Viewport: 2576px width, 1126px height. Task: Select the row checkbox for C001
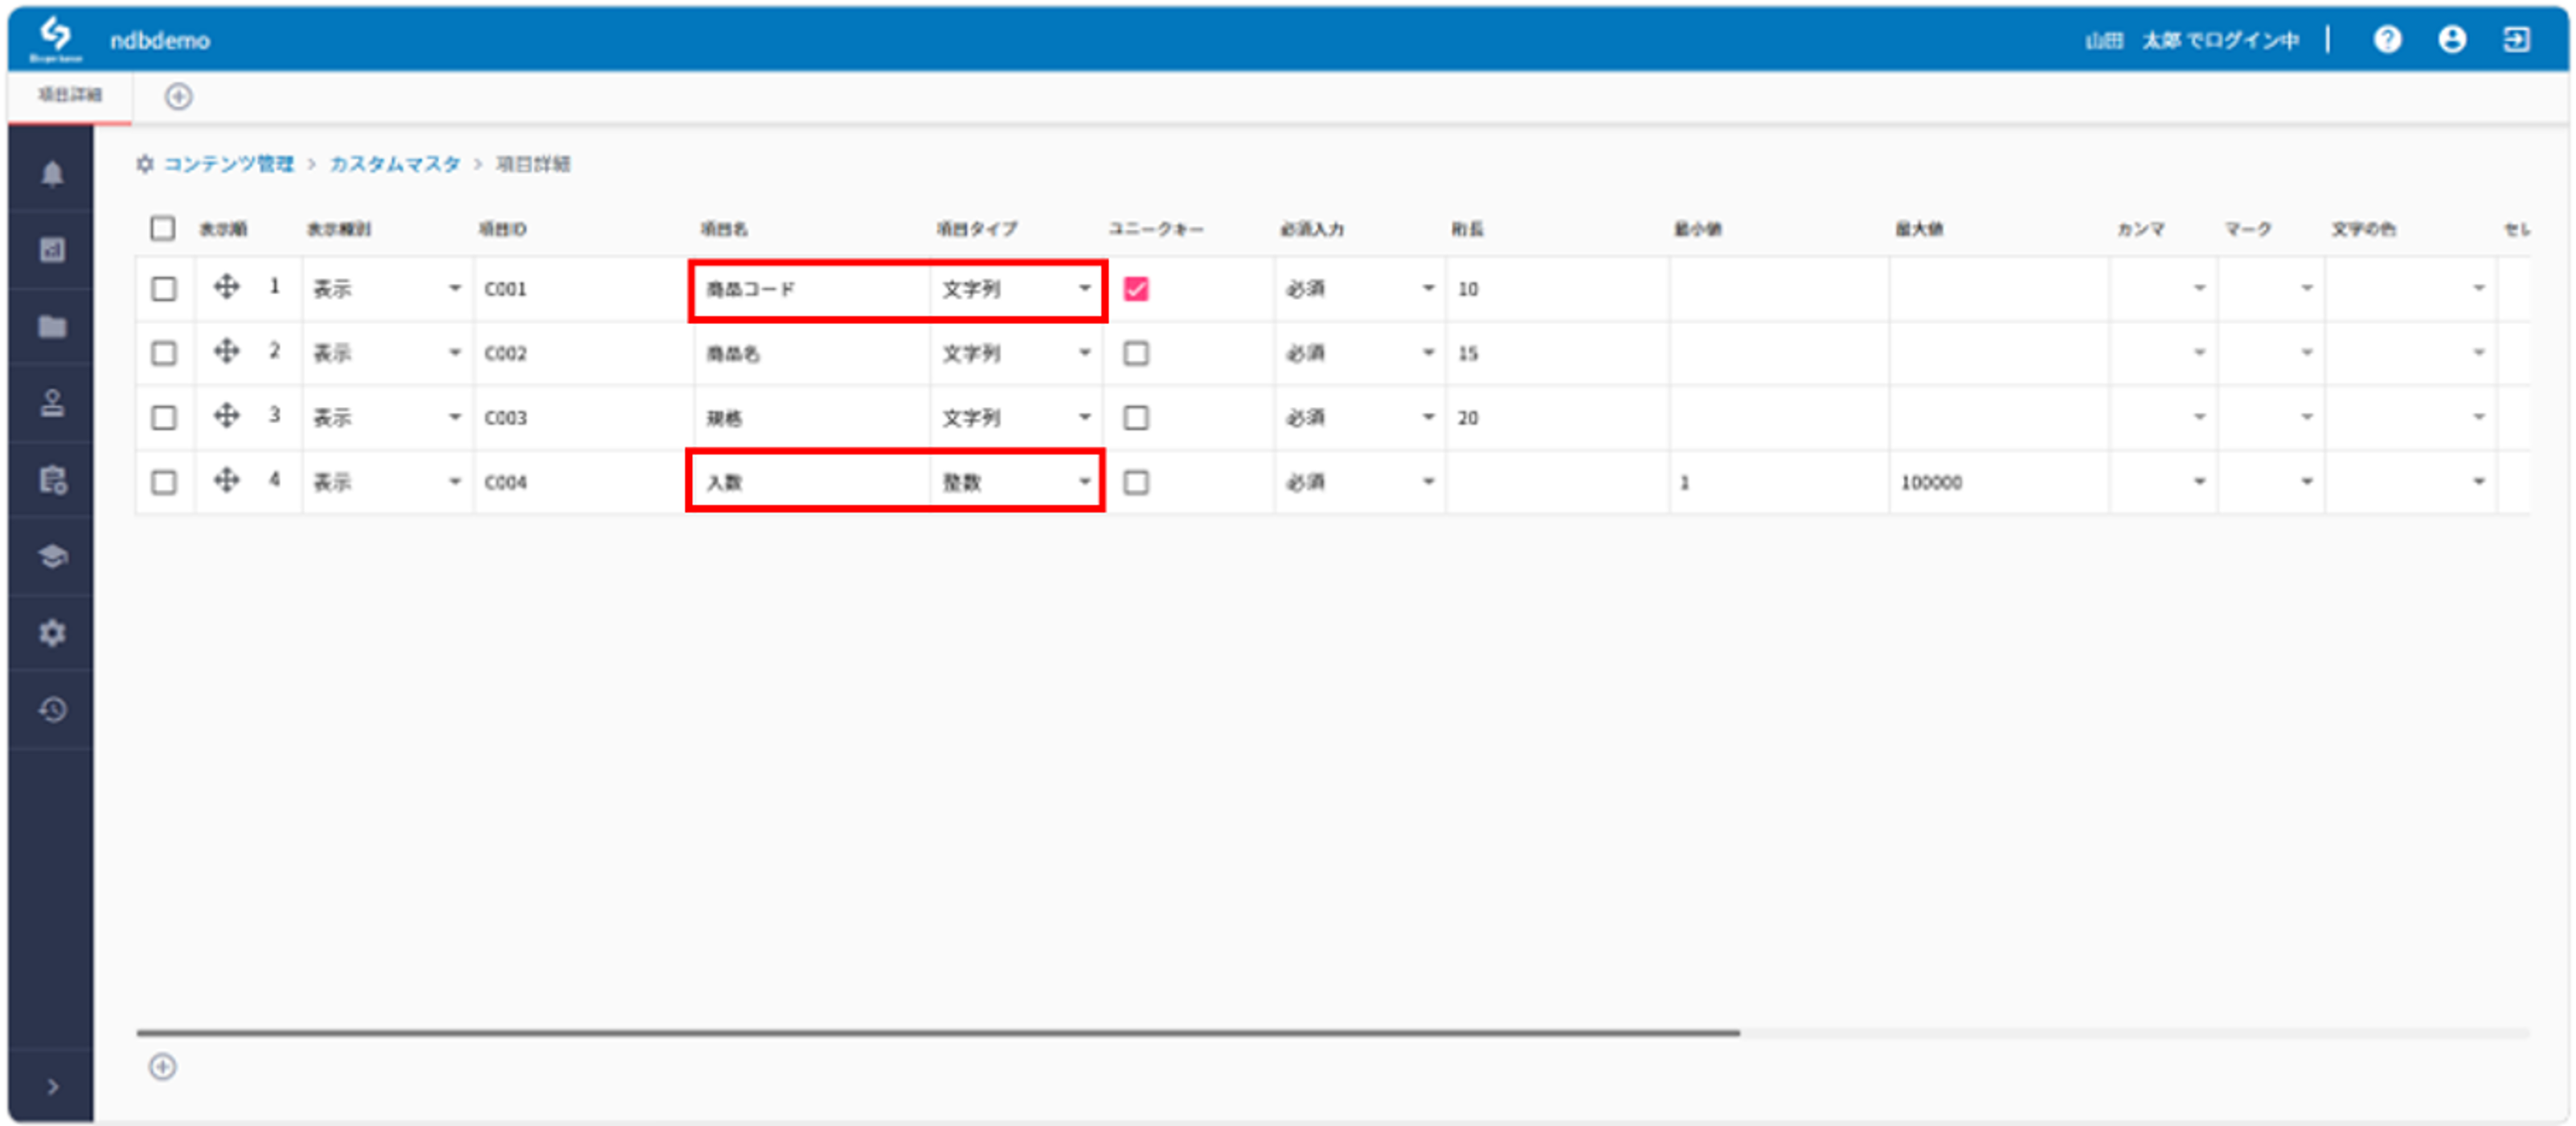pyautogui.click(x=164, y=290)
